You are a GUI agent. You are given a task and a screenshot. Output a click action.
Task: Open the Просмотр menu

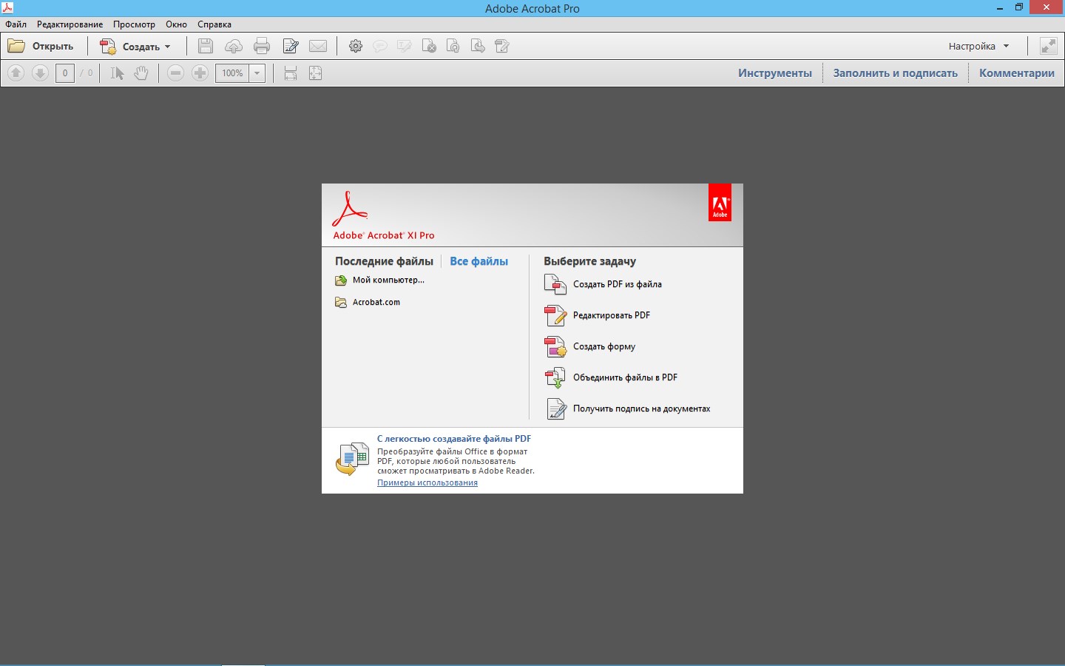pos(134,24)
